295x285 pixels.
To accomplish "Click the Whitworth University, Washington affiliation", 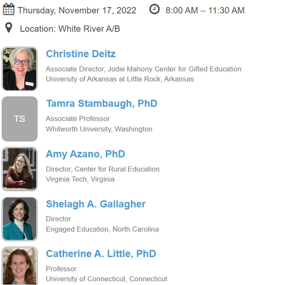I will point(99,129).
